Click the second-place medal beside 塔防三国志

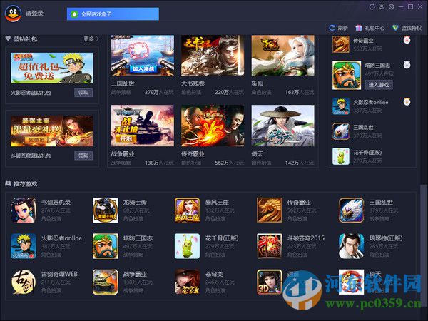pos(407,65)
